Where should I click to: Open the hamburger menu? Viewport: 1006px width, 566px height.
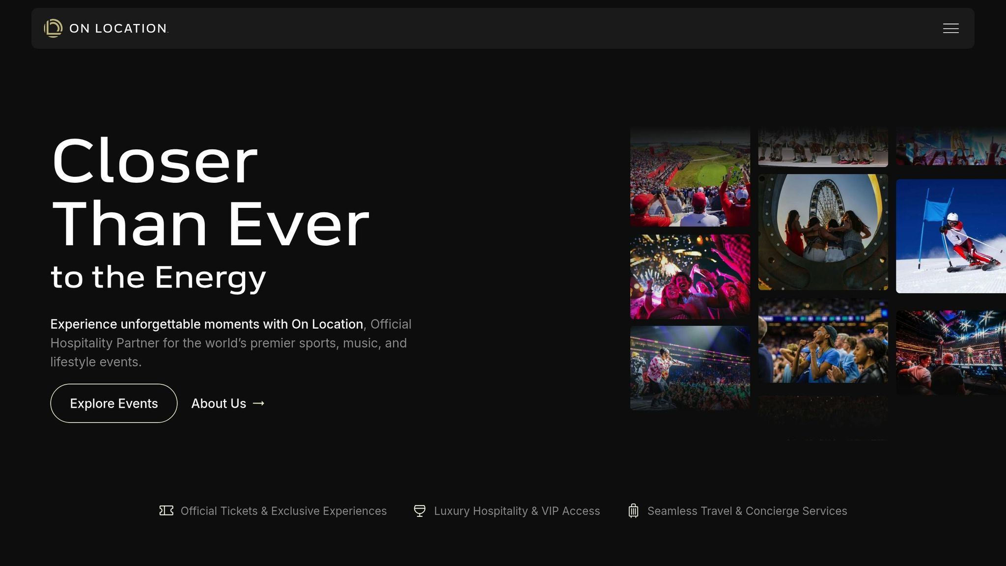point(950,28)
